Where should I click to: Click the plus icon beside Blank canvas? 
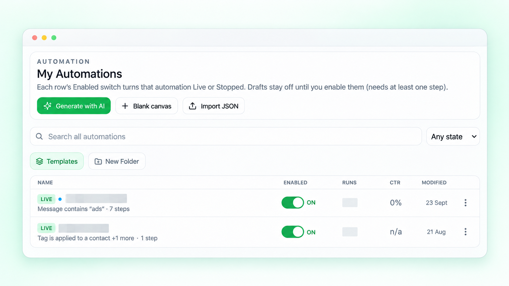pyautogui.click(x=125, y=106)
